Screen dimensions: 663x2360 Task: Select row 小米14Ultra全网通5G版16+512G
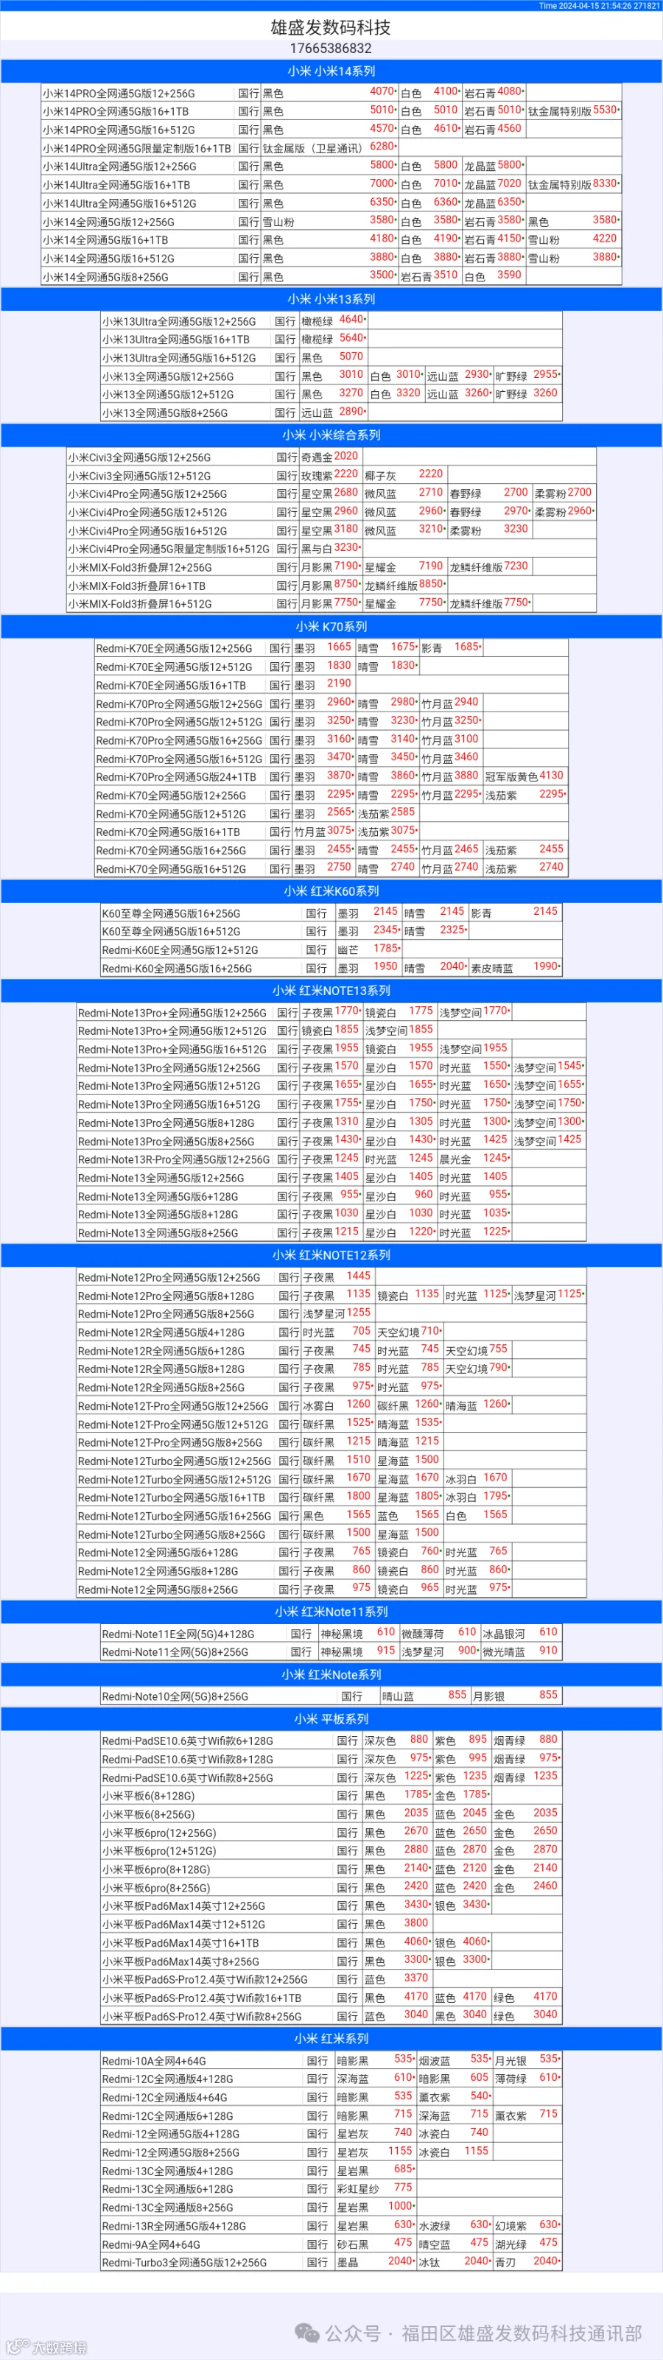click(x=331, y=203)
